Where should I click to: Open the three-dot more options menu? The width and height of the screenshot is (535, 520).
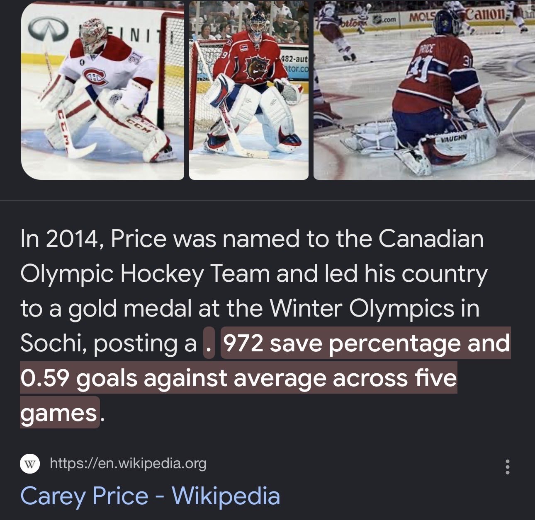pyautogui.click(x=507, y=467)
